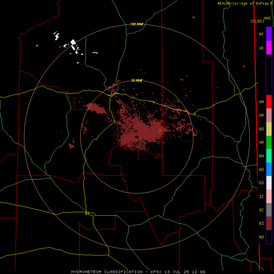Click the green rain pixels east of radar
Screen dimensions: 274x274
(160, 130)
